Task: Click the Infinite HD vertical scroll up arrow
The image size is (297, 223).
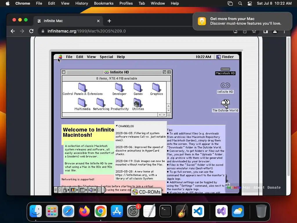Action: click(169, 106)
